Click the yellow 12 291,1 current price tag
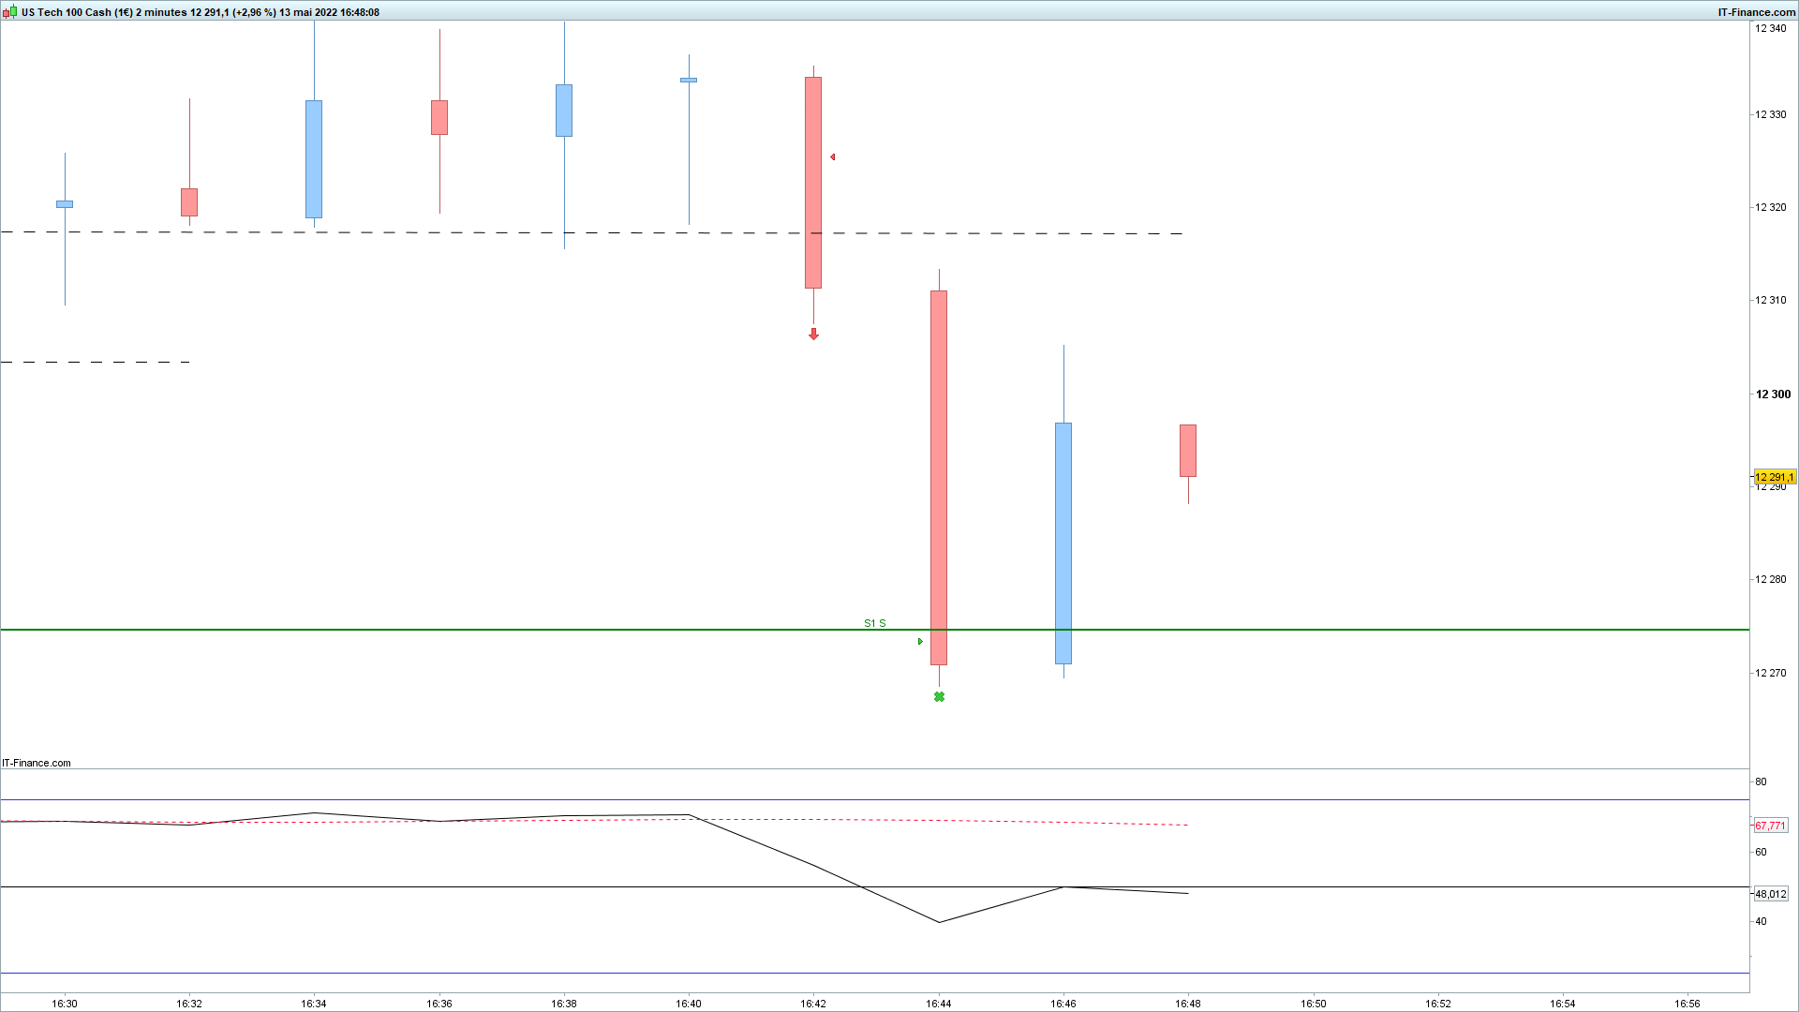 (x=1774, y=477)
